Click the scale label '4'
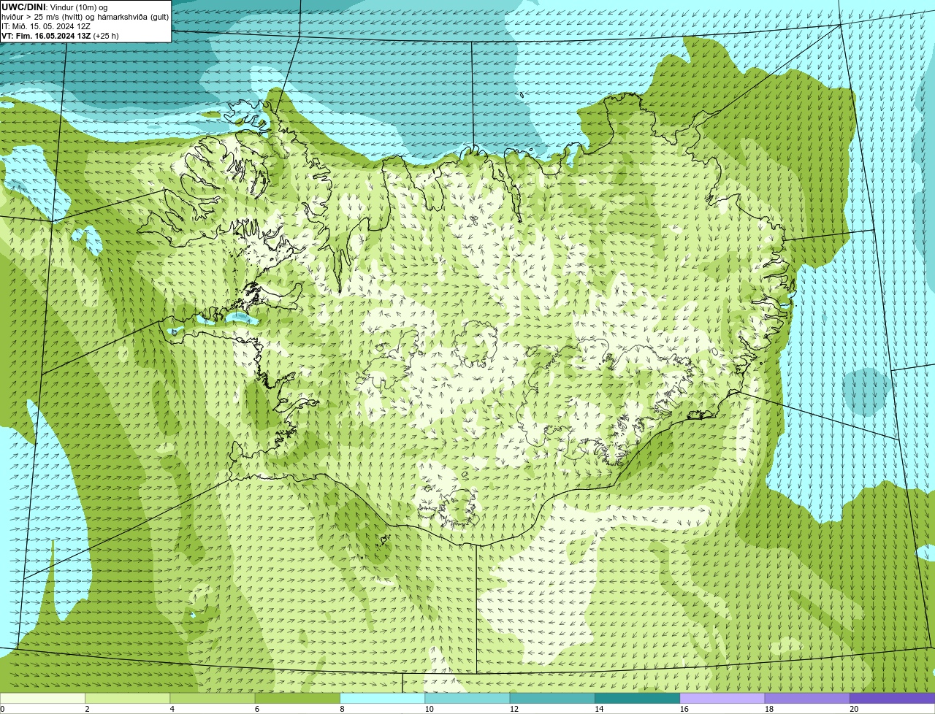The height and width of the screenshot is (714, 935). click(172, 709)
